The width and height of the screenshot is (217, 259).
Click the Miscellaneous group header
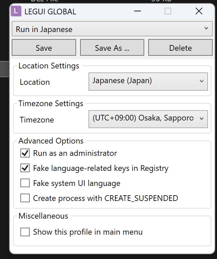pos(43,216)
